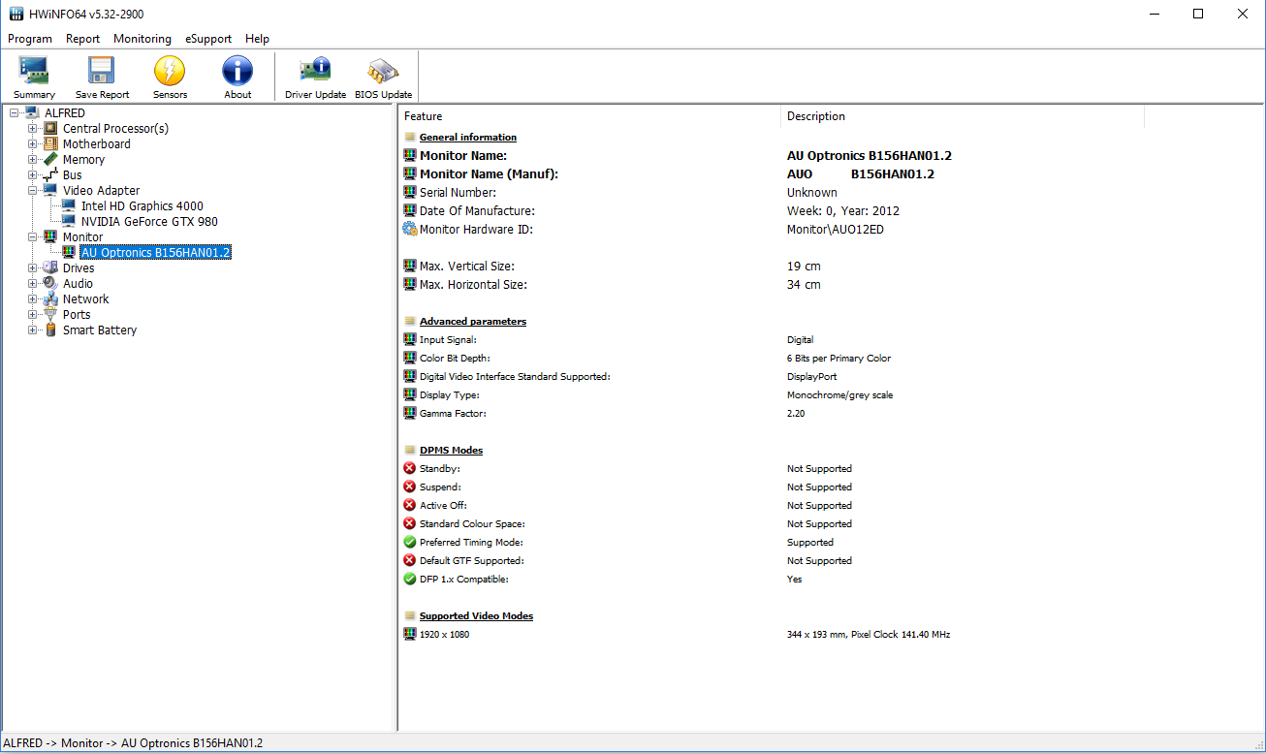Viewport: 1266px width, 754px height.
Task: Click the Network tree icon
Action: (50, 299)
